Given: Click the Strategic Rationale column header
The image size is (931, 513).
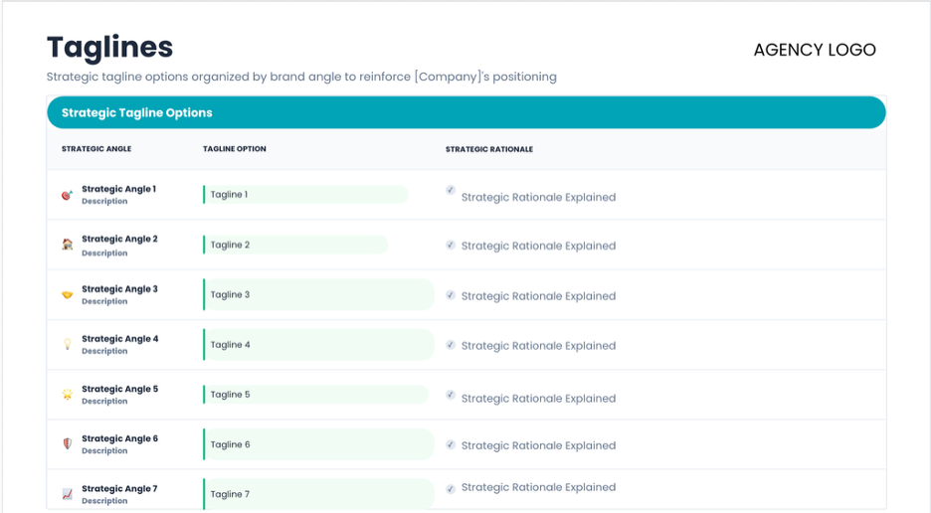Looking at the screenshot, I should (489, 149).
